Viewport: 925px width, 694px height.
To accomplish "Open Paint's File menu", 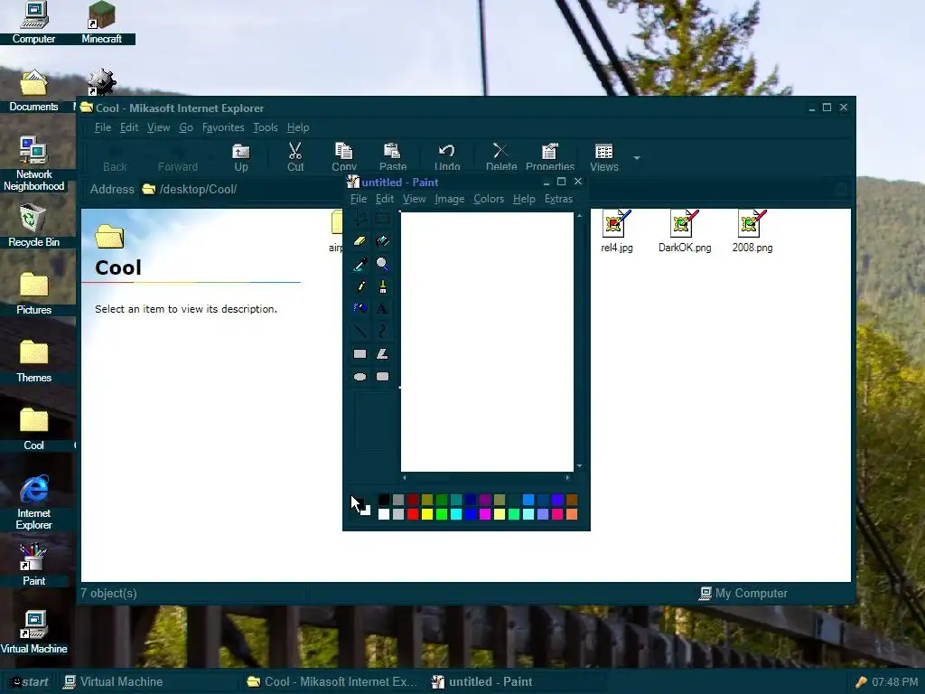I will (358, 199).
